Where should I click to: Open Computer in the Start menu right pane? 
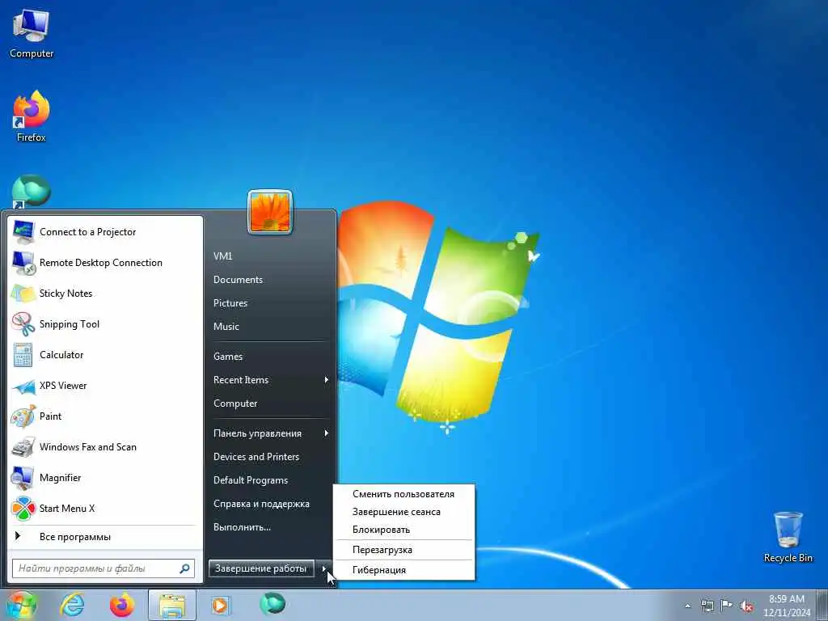[x=235, y=403]
